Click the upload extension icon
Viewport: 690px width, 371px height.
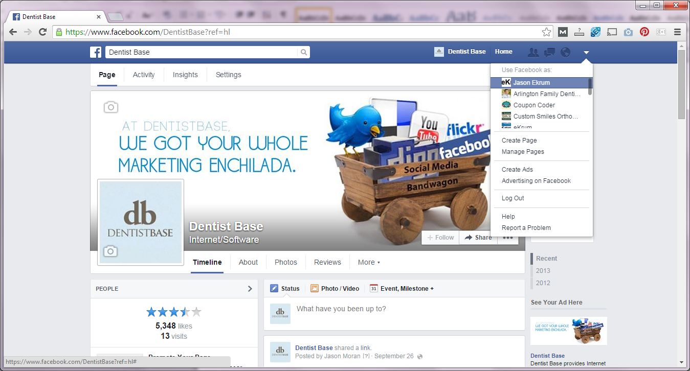tap(579, 32)
